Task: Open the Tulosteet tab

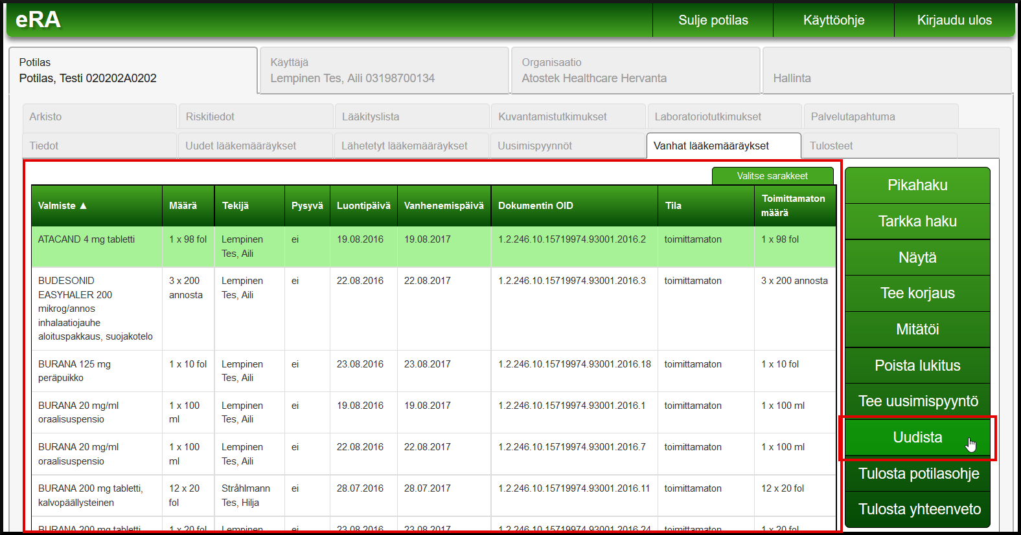Action: (880, 146)
